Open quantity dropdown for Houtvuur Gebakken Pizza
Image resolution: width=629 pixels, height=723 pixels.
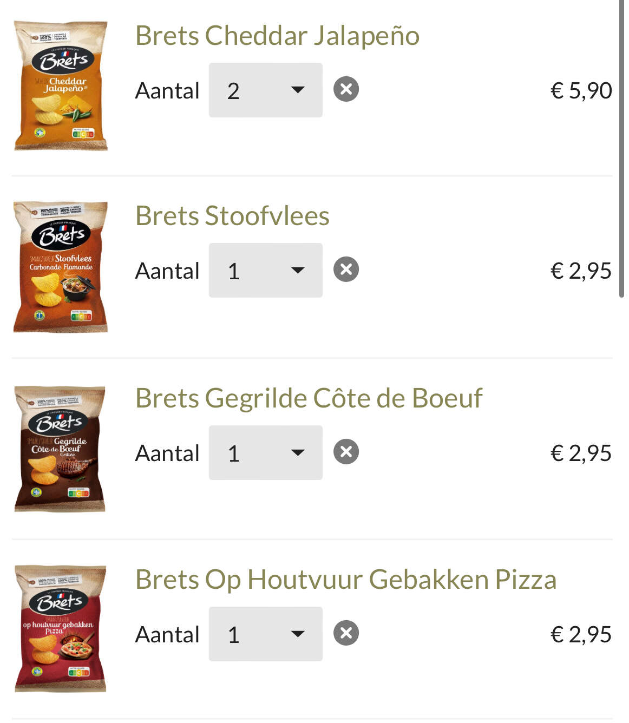266,634
